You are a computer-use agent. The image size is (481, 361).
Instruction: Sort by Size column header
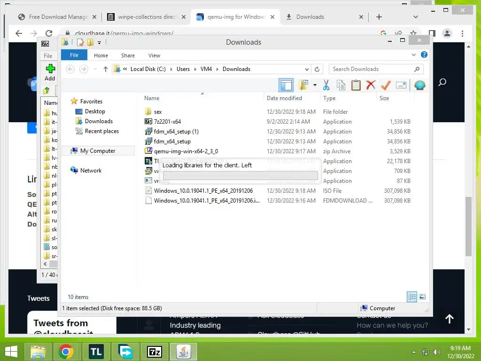pyautogui.click(x=384, y=98)
